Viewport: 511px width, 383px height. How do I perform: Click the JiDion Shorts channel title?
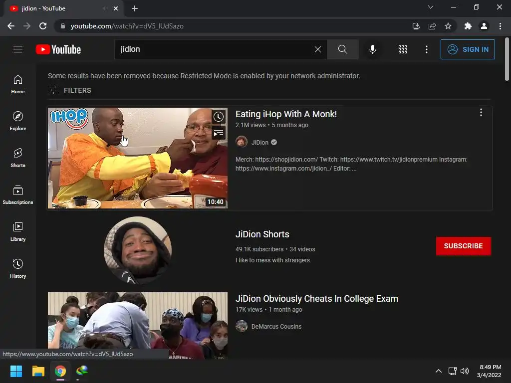click(262, 234)
